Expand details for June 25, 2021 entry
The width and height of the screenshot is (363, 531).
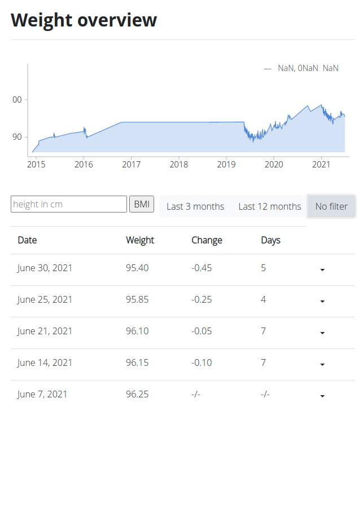[x=322, y=302]
